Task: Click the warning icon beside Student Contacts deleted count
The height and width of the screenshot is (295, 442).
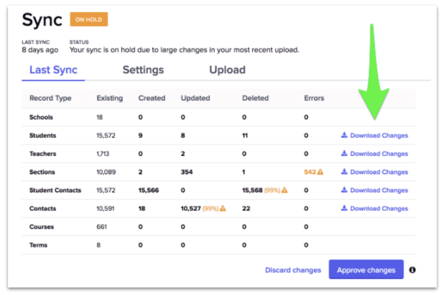Action: tap(284, 190)
